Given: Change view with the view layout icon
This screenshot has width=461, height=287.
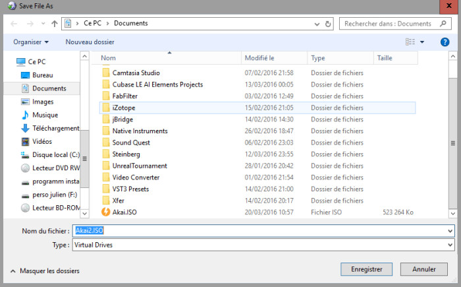Looking at the screenshot, I should coord(410,42).
